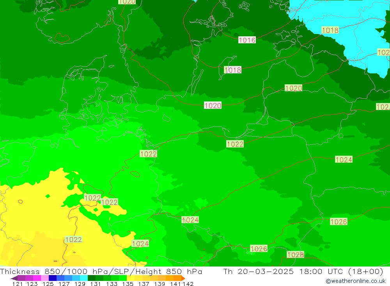Image resolution: width=390 pixels, height=286 pixels.
Task: Open the weatheronline.co.uk link
Action: (x=356, y=281)
